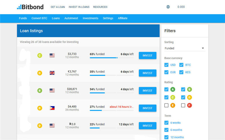Open the globe language selector

[x=168, y=7]
